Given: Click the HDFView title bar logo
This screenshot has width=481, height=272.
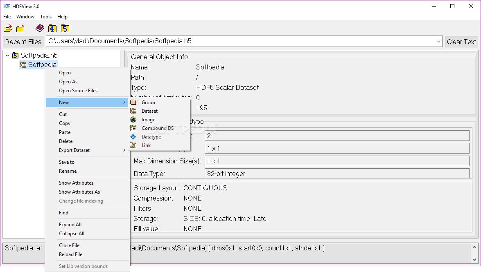Looking at the screenshot, I should [7, 6].
